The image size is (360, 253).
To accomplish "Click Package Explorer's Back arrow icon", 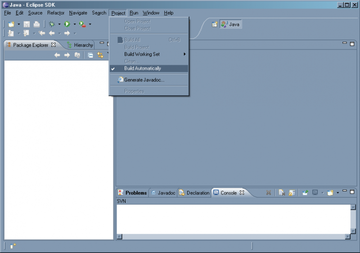I will [x=57, y=55].
